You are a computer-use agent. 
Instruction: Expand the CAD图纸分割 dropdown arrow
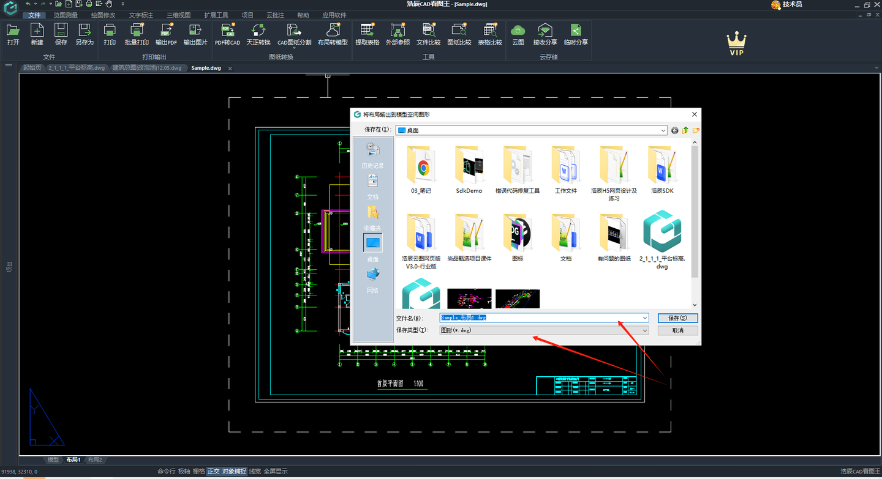click(x=294, y=48)
